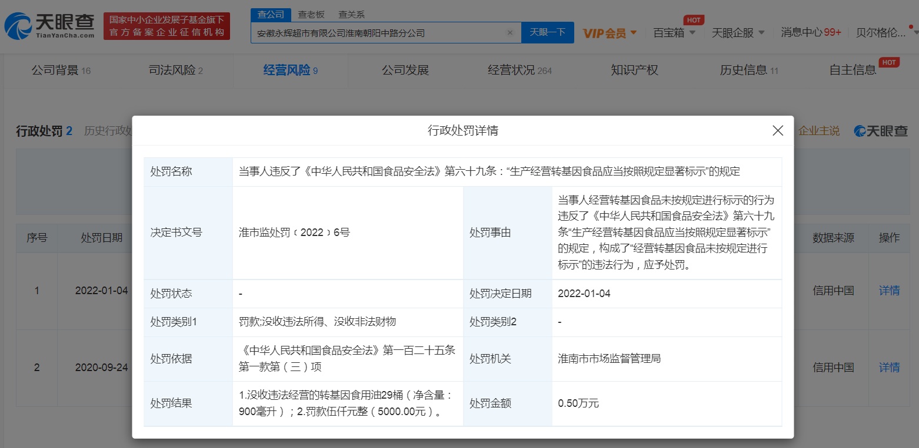Open the 自主信息 section tab
The image size is (919, 448).
(853, 70)
